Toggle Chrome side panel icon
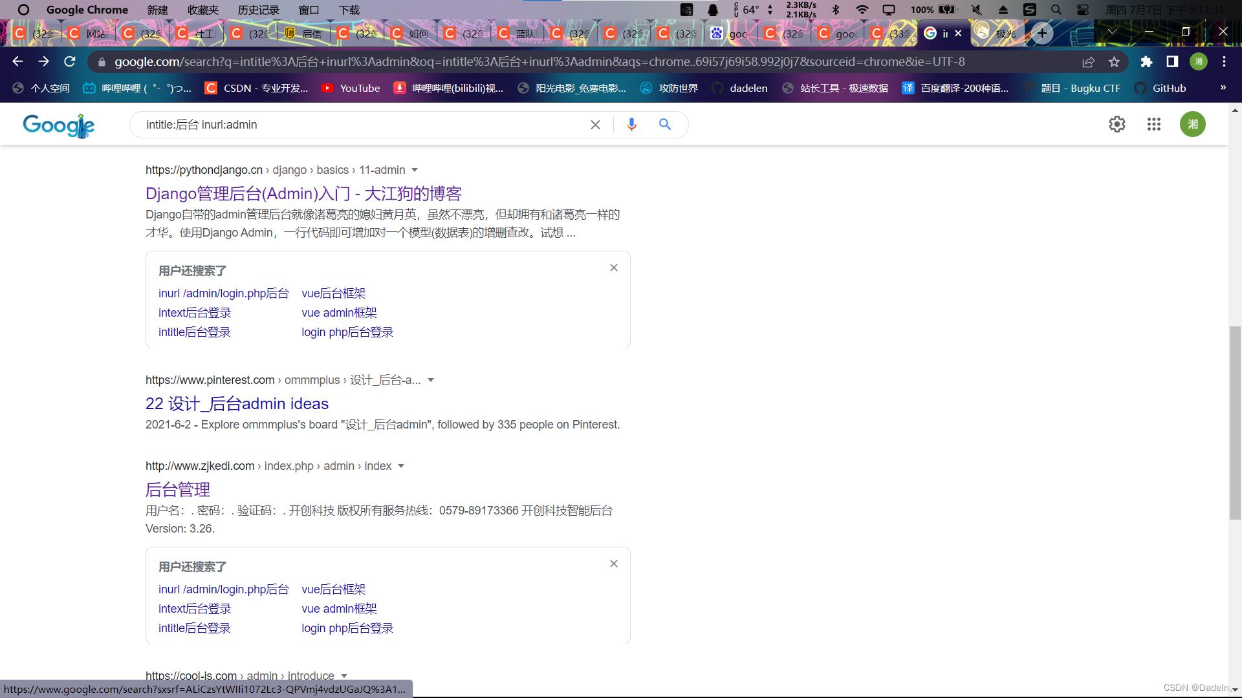1242x698 pixels. pyautogui.click(x=1172, y=62)
